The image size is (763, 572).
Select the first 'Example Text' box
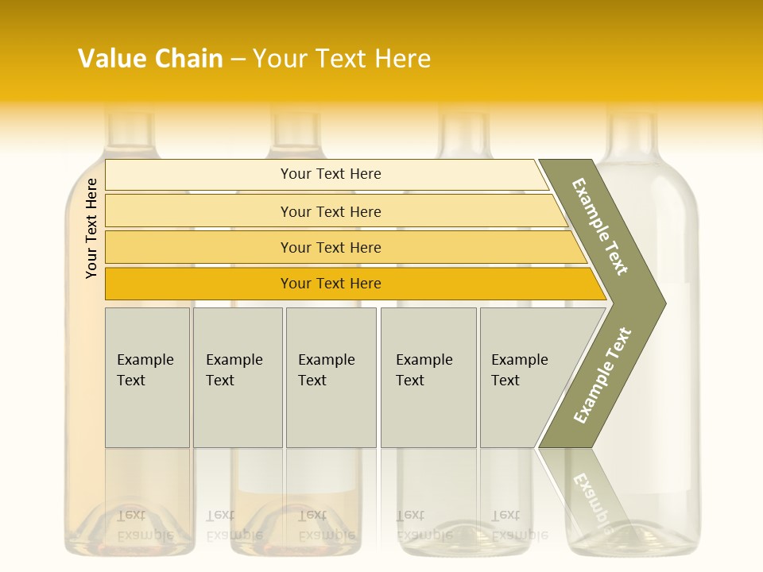pos(147,377)
